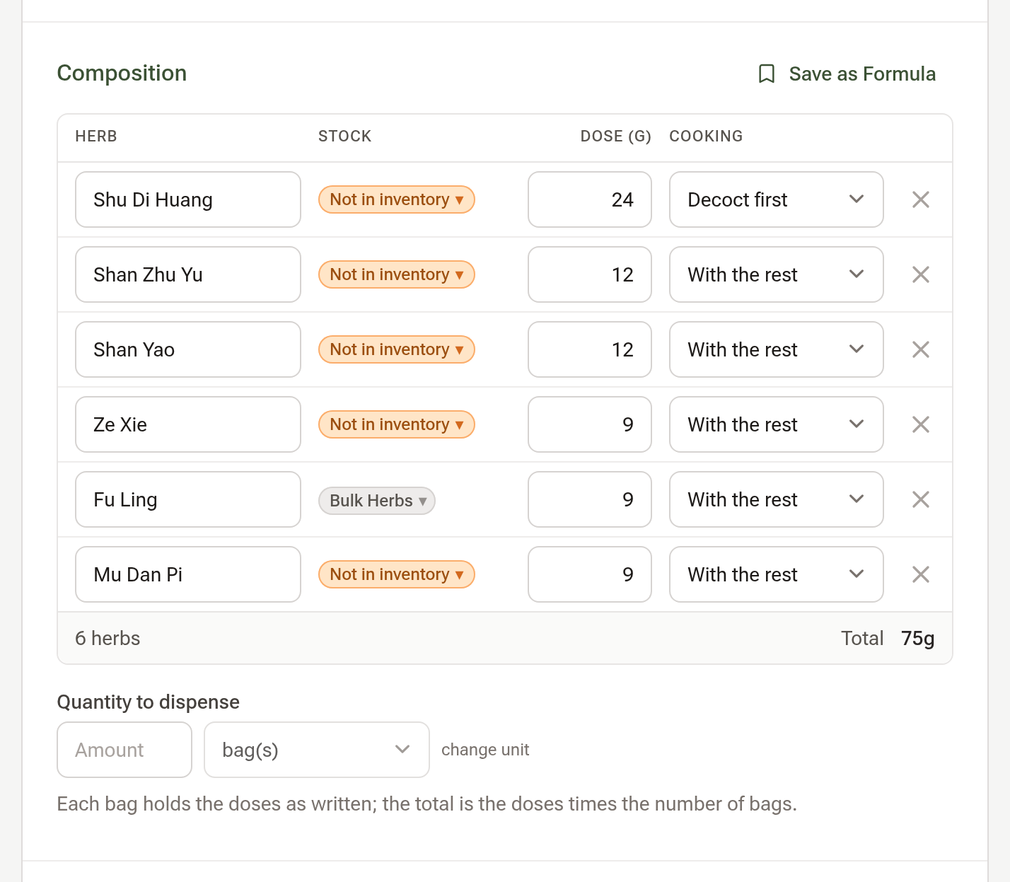This screenshot has width=1010, height=882.
Task: Change cooking method for Ze Xie
Action: tap(777, 424)
